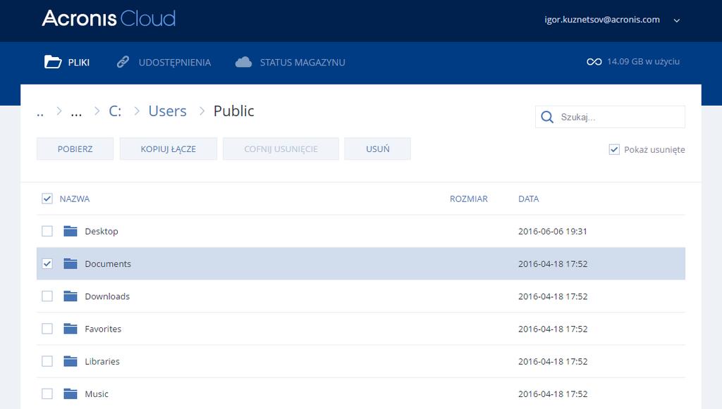Open the Pliki tab
Screen dimensions: 722x409
coord(67,62)
